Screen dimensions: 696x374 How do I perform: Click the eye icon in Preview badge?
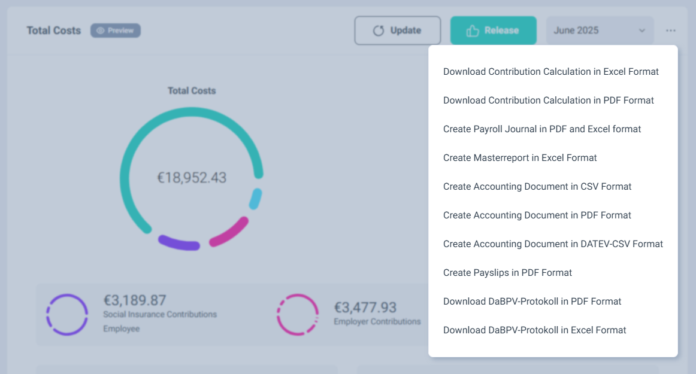(100, 31)
